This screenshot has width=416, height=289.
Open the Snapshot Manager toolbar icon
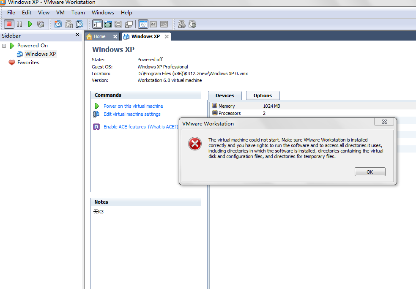79,24
